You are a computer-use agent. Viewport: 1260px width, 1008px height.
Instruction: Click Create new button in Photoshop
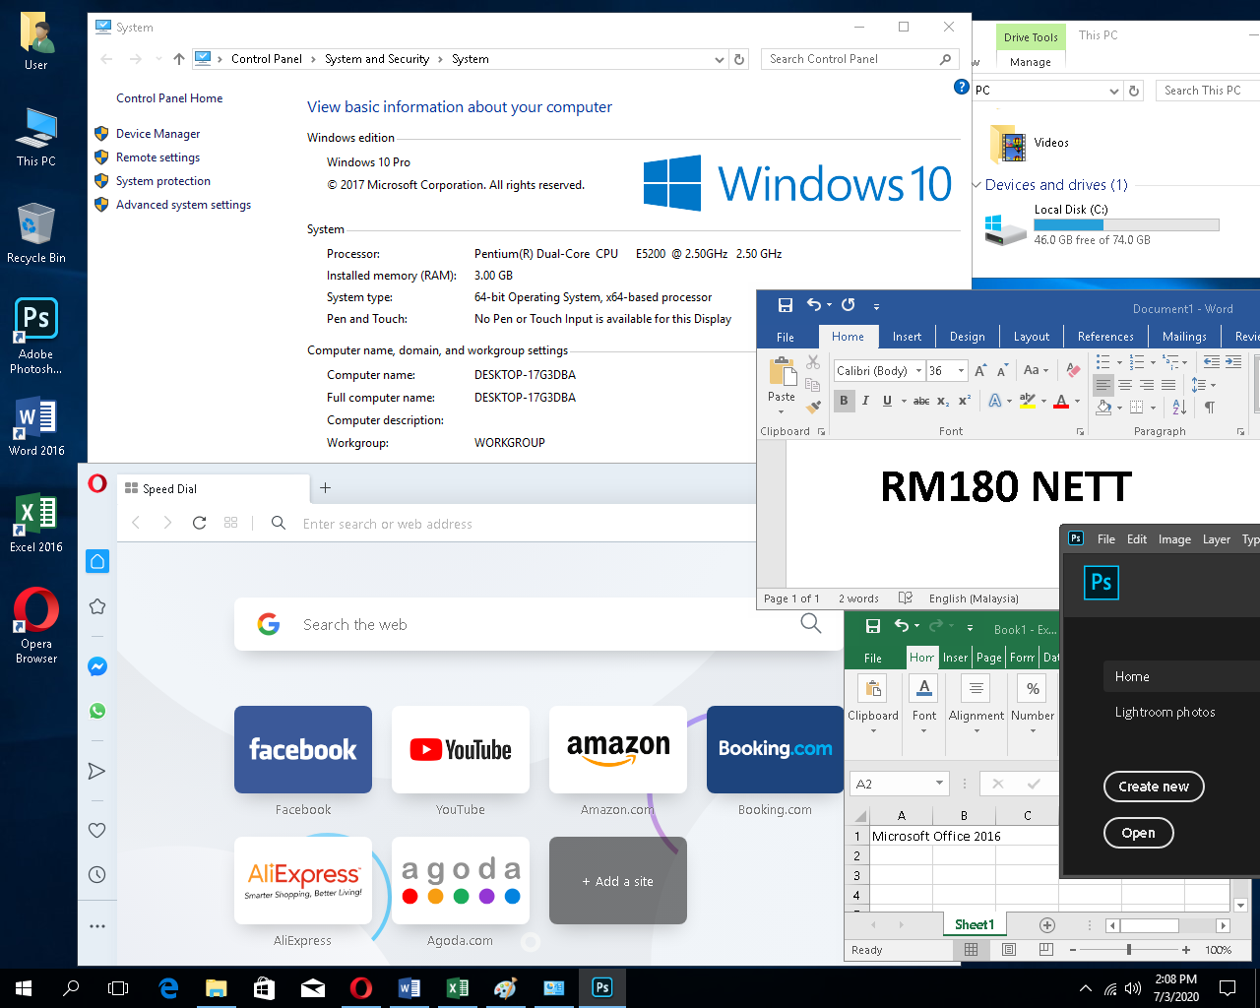(x=1154, y=787)
